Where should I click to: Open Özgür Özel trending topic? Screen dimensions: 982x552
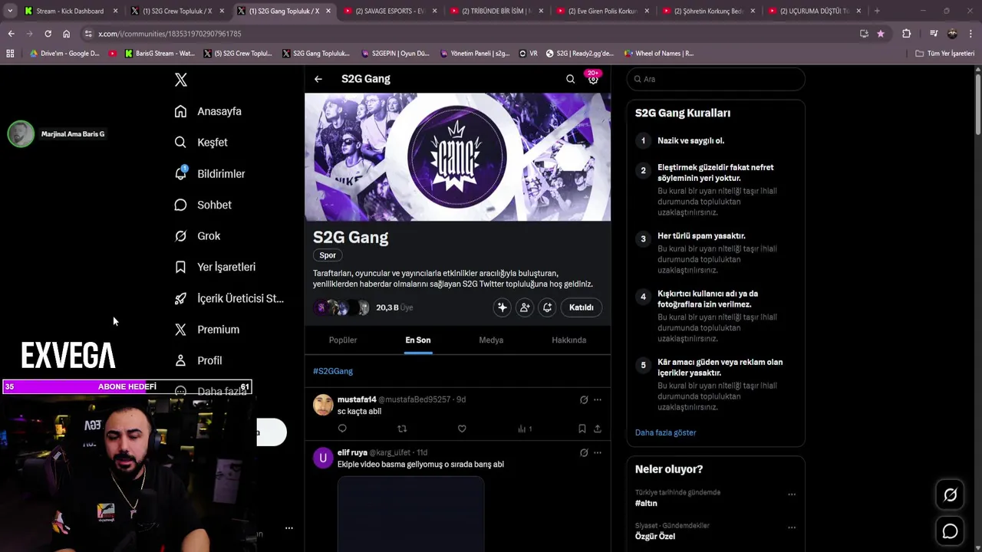click(655, 536)
